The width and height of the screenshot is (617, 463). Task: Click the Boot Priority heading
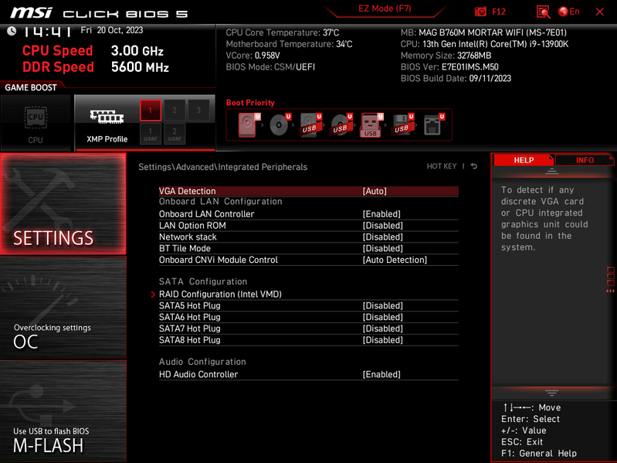(250, 103)
